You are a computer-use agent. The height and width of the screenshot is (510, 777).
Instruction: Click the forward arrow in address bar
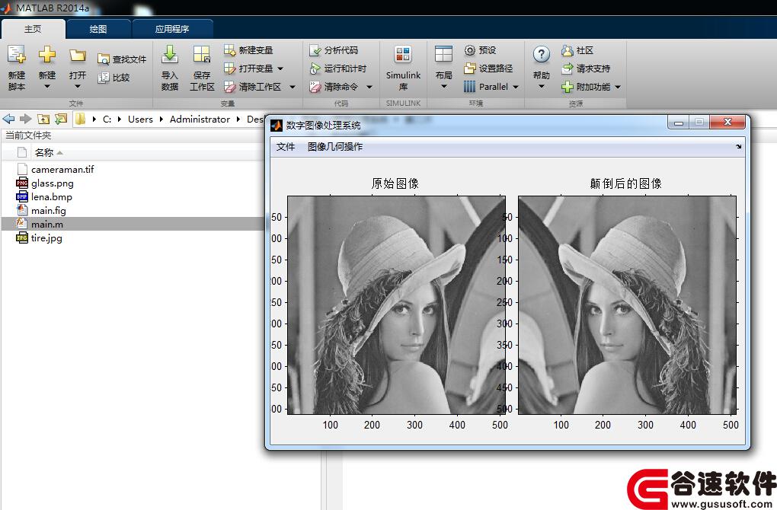tap(25, 119)
